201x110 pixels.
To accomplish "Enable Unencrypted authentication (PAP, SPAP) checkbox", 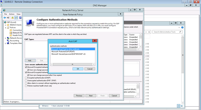I will pyautogui.click(x=26, y=81).
